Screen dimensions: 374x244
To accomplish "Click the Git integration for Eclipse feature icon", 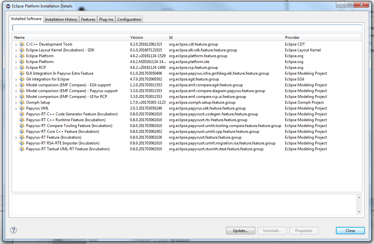I will (22, 79).
